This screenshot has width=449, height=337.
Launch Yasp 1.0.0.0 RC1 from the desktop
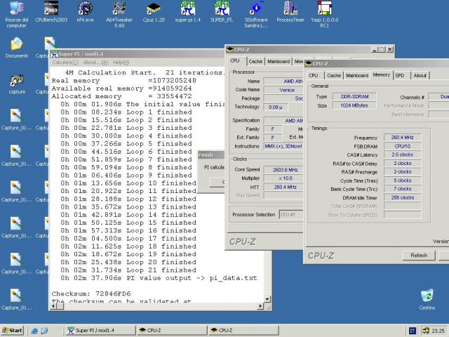pos(324,14)
